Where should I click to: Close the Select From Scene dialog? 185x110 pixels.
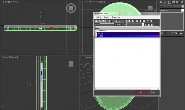coord(159,13)
